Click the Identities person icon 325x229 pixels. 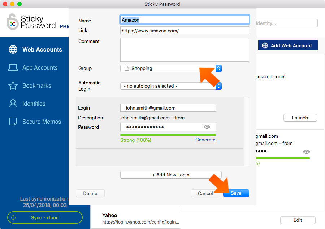13,103
